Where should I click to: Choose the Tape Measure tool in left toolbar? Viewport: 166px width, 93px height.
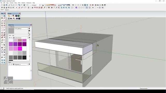(2, 40)
